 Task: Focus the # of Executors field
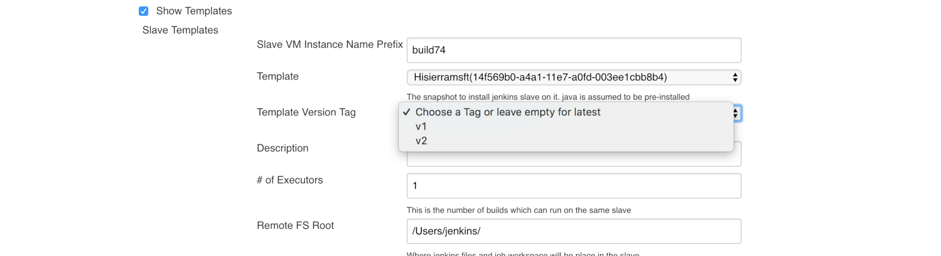pos(574,186)
